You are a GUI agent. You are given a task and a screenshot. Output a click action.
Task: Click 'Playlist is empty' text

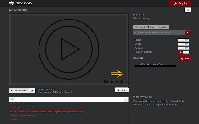pos(141,18)
